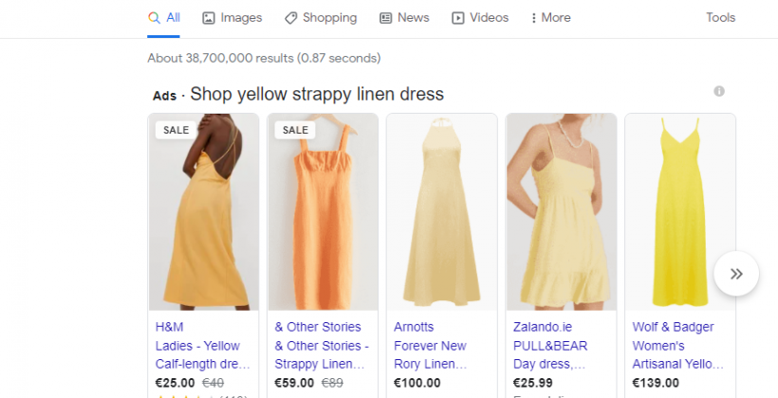Open the search Tools options
Image resolution: width=778 pixels, height=398 pixels.
720,18
